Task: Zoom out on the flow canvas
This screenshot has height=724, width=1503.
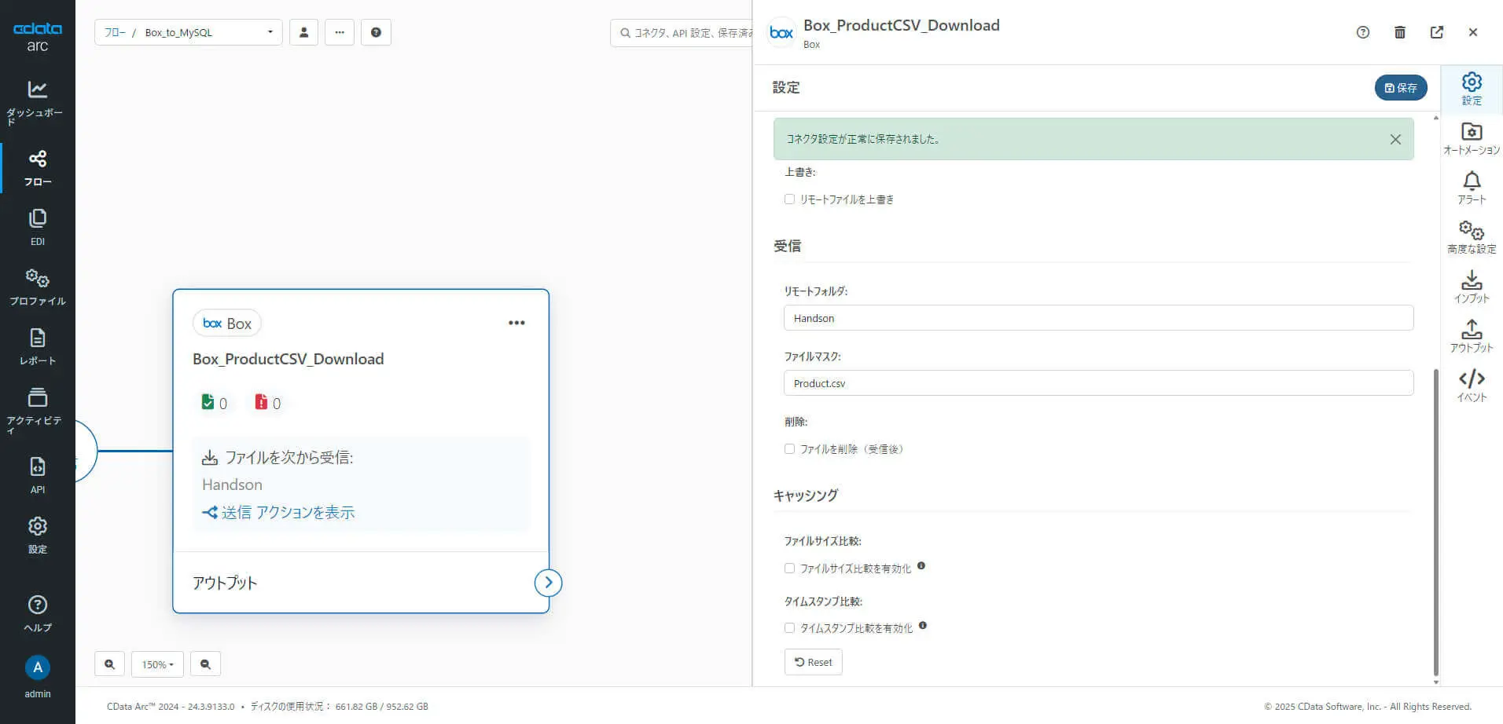Action: click(x=205, y=664)
